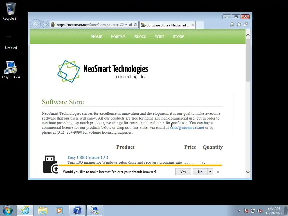
Task: Click the Action Center flag tray icon
Action: 246,211
